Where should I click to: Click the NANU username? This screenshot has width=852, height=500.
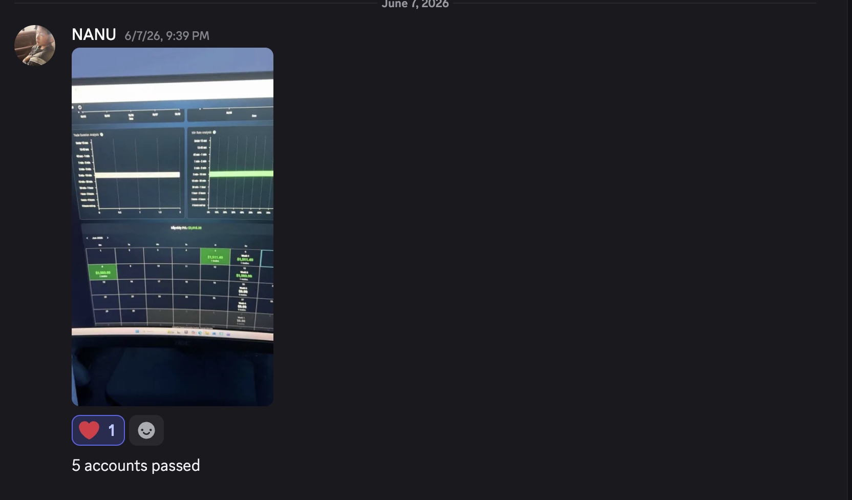[94, 34]
